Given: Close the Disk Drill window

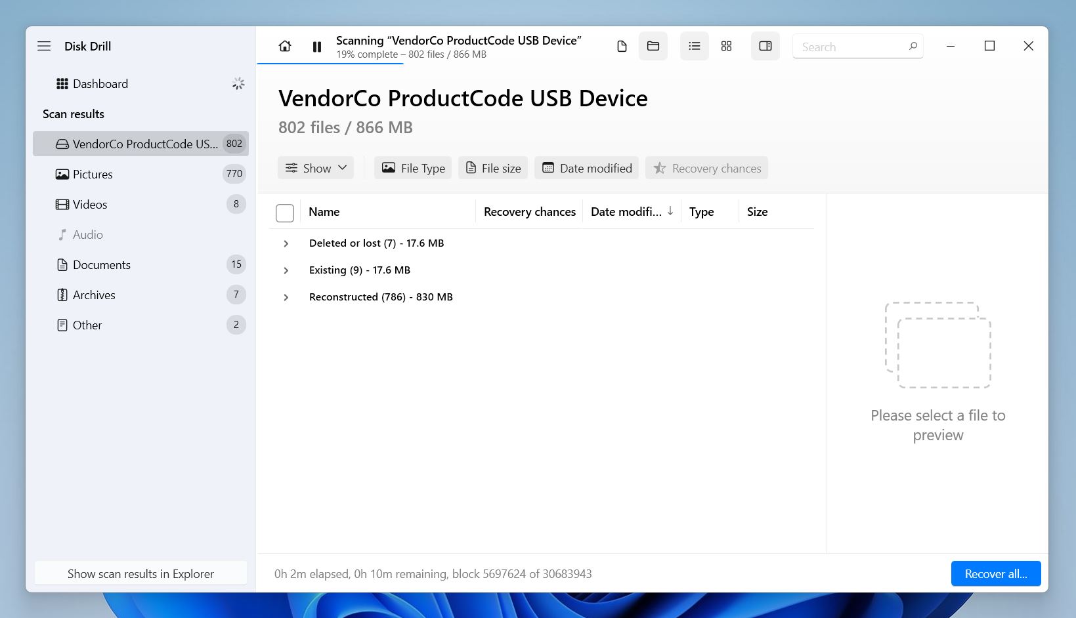Looking at the screenshot, I should [1029, 46].
